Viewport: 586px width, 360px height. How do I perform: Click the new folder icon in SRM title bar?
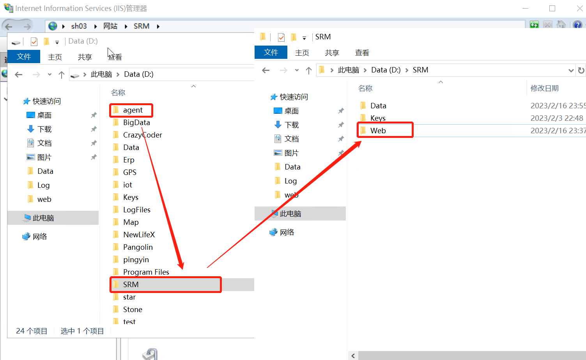[294, 37]
